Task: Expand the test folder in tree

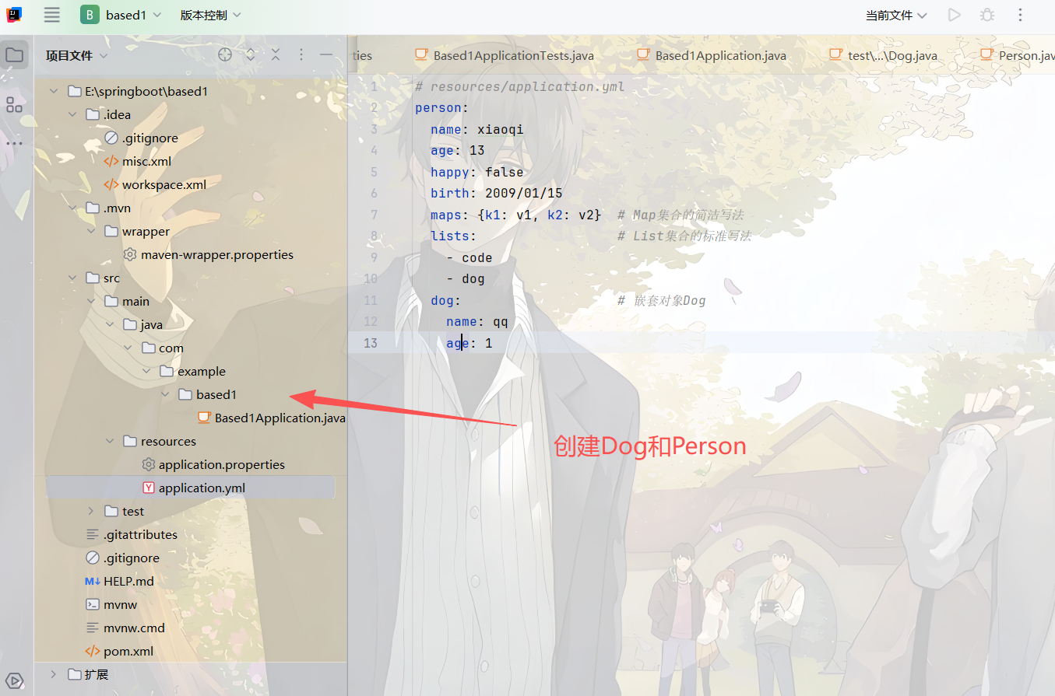Action: [x=91, y=511]
